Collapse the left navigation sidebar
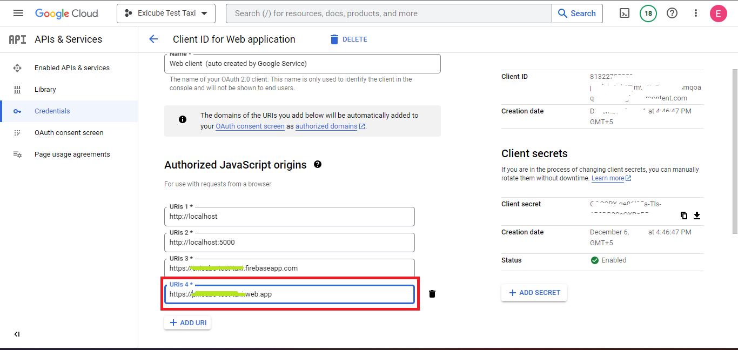738x350 pixels. (17, 334)
